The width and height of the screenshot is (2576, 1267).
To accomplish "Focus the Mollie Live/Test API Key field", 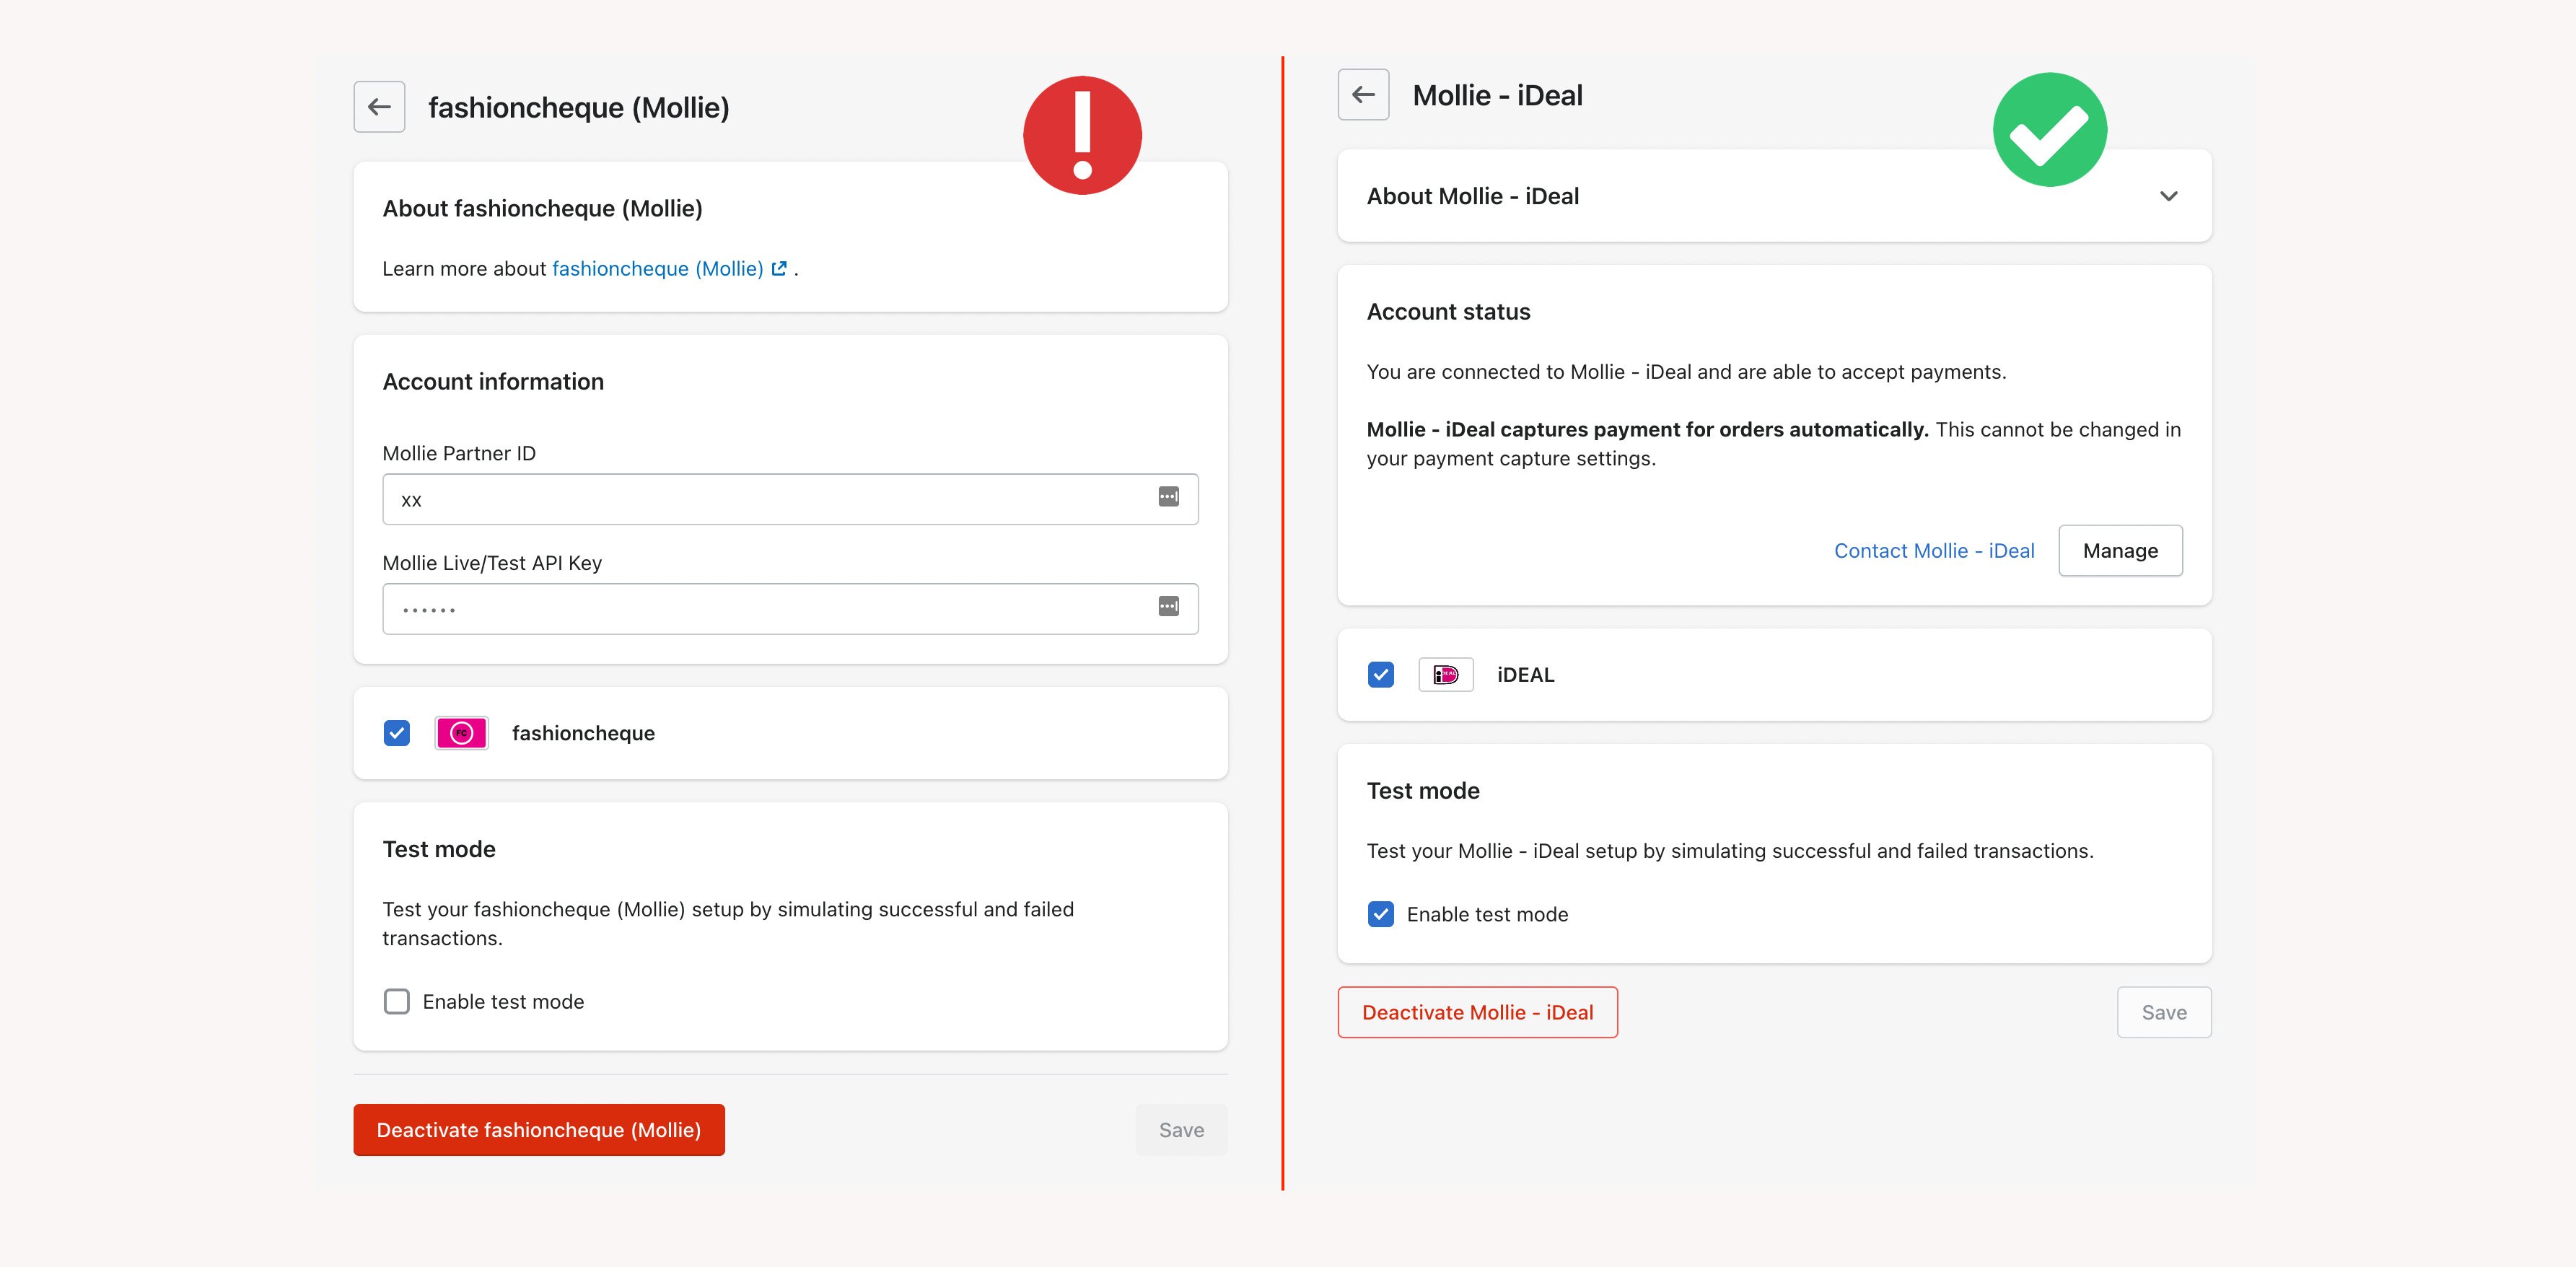I will click(760, 609).
